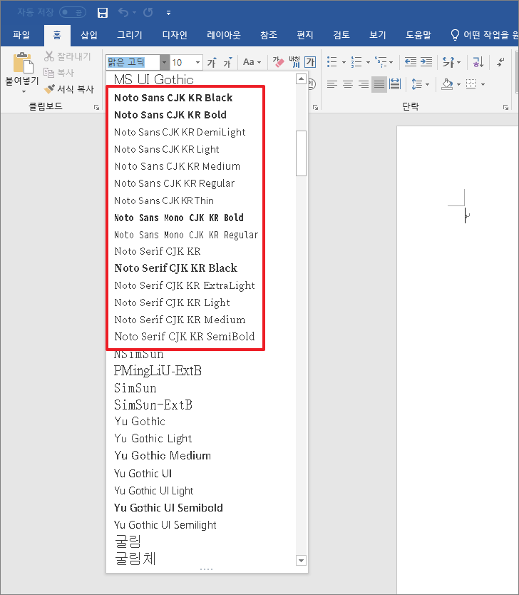Open the 파일 tab
Screen dimensions: 519x595
(21, 35)
